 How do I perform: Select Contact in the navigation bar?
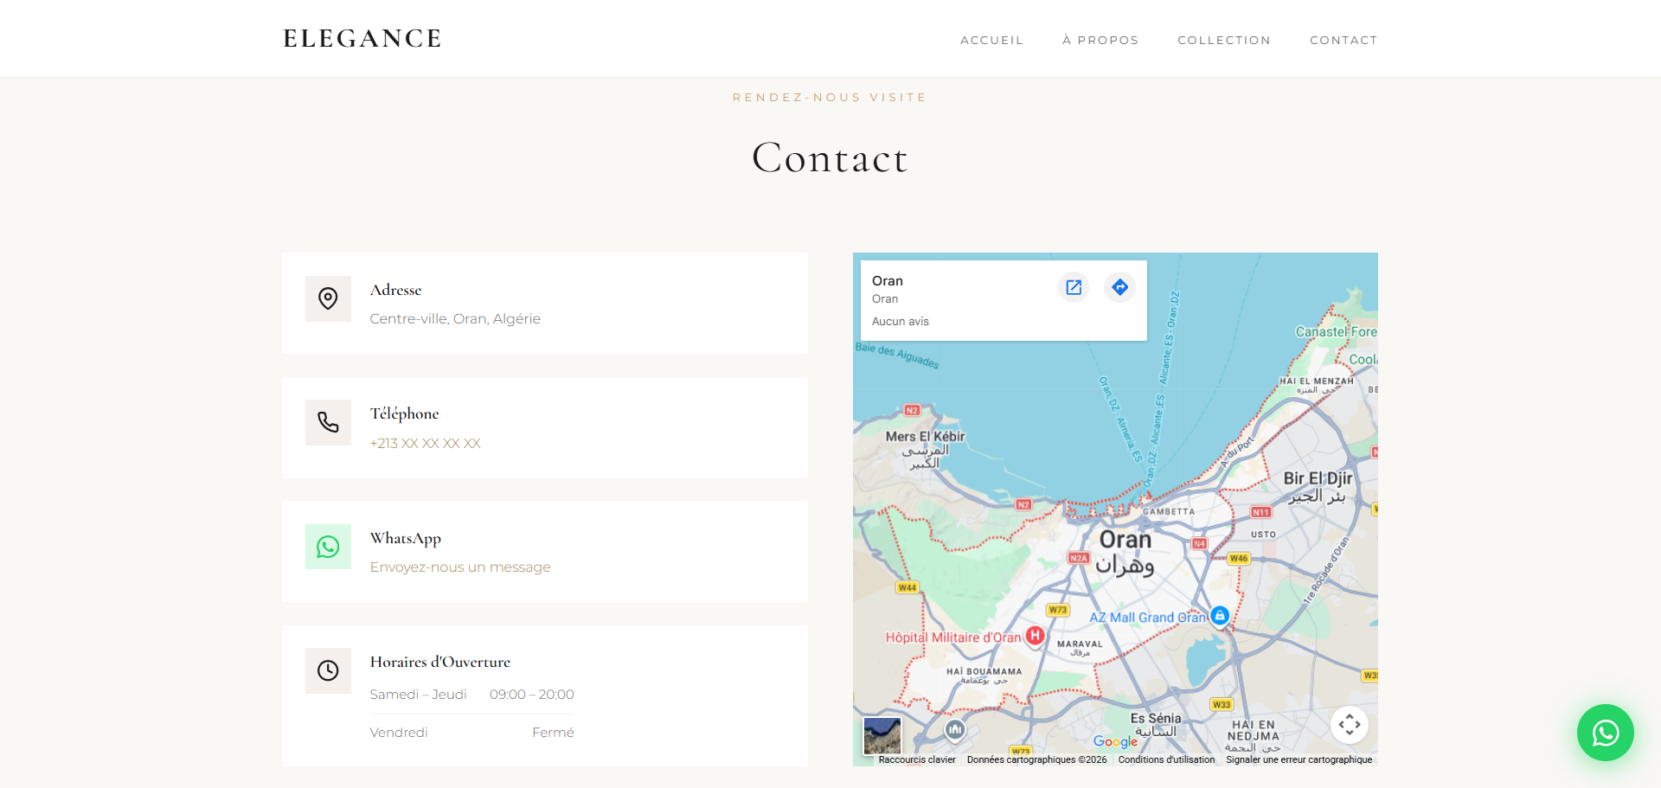tap(1344, 41)
